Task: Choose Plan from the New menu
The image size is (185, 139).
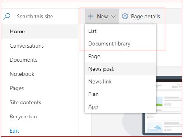Action: (x=120, y=94)
